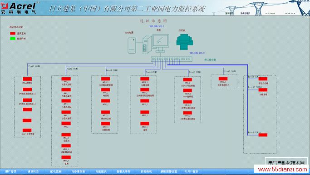
Task: Click the red communication-normal legend swatch
Action: 13,34
